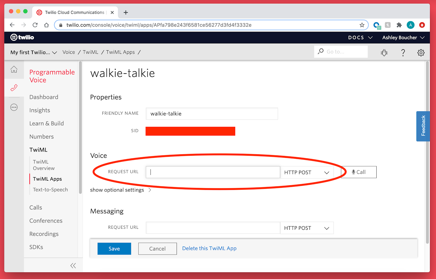436x279 pixels.
Task: Click the sidebar vertical scrollbar
Action: click(80, 128)
